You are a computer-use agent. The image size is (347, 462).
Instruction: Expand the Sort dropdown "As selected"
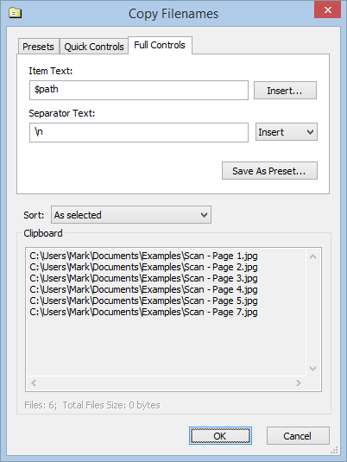point(131,215)
